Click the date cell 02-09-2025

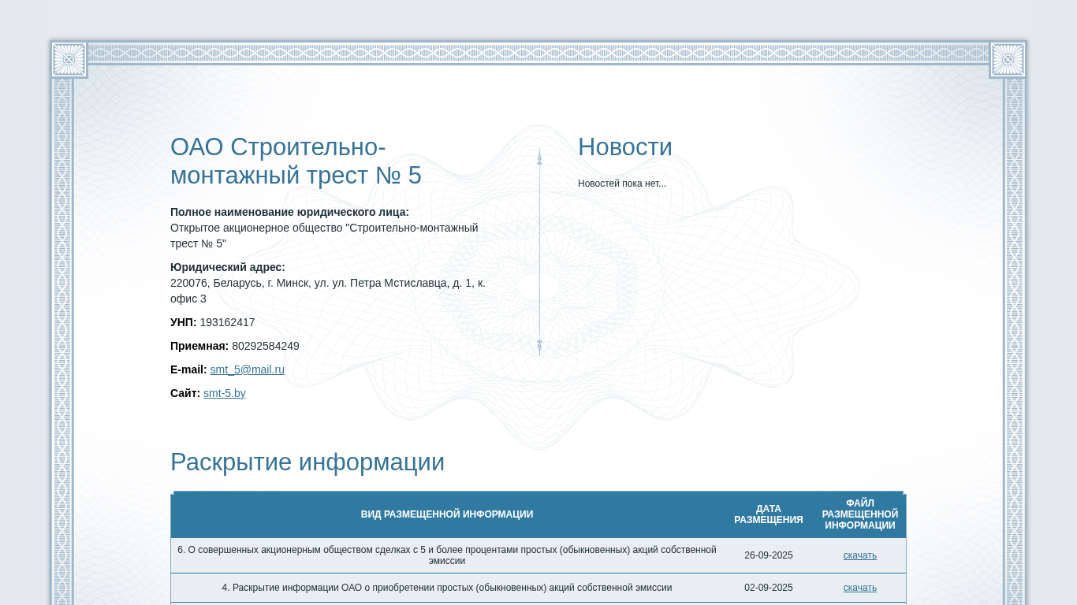(769, 588)
